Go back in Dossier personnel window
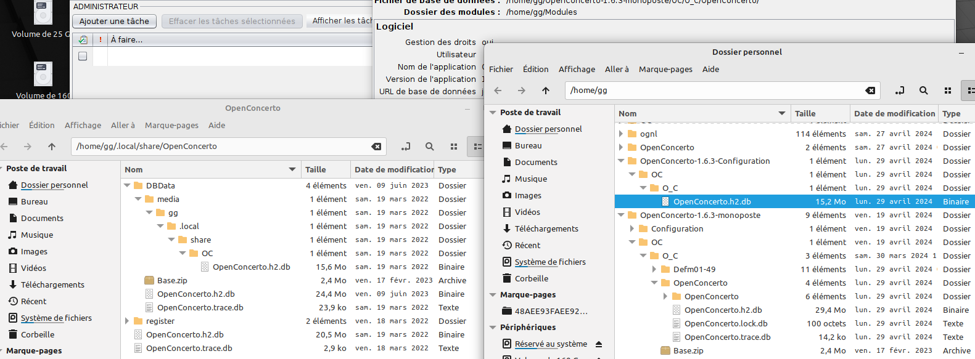This screenshot has width=975, height=359. (498, 91)
